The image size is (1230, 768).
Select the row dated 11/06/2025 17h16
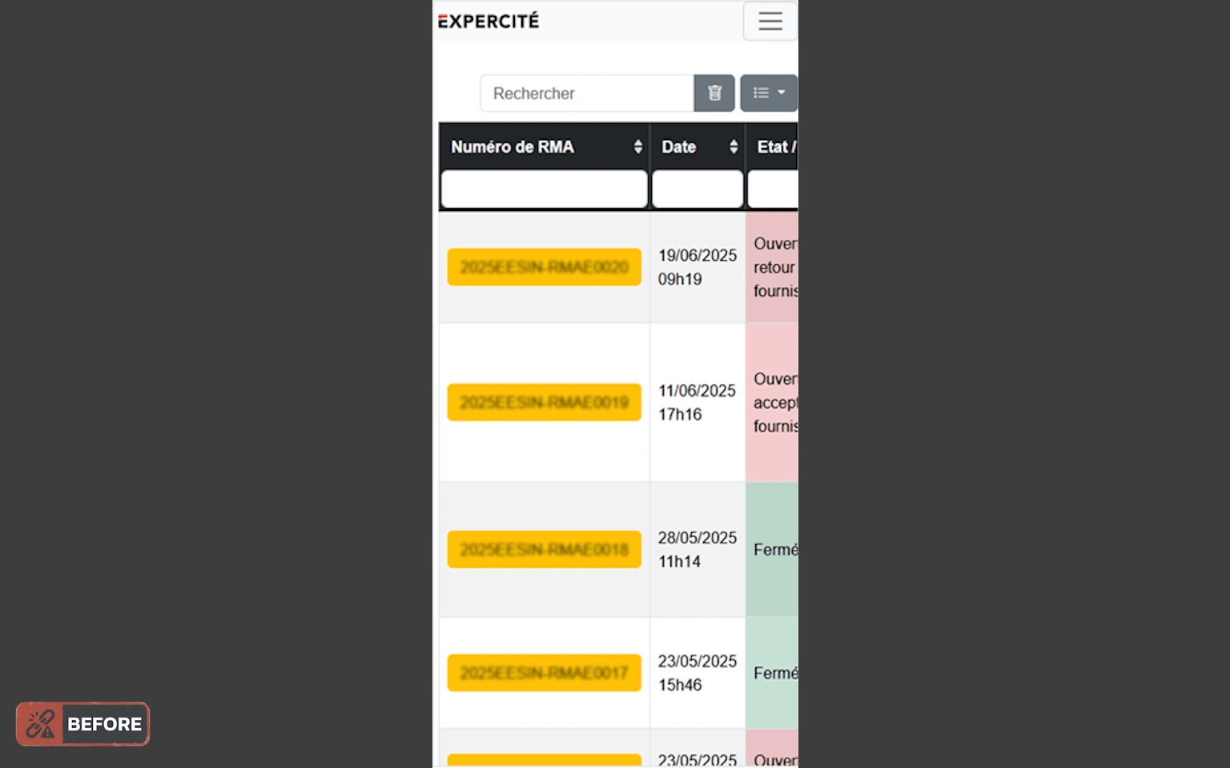click(697, 402)
